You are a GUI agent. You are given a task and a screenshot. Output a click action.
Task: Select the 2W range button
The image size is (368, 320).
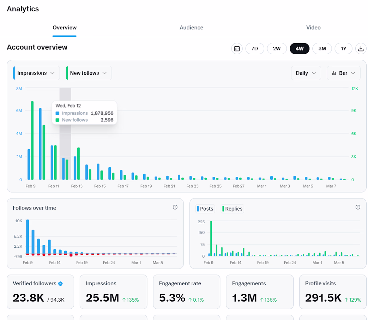pyautogui.click(x=277, y=49)
